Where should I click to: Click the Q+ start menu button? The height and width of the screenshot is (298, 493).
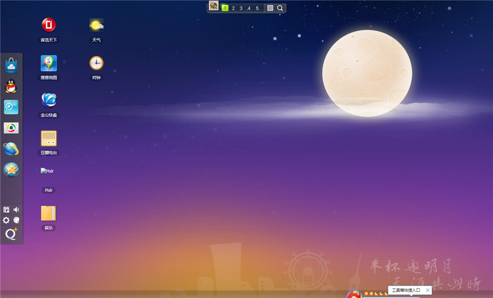tap(11, 234)
